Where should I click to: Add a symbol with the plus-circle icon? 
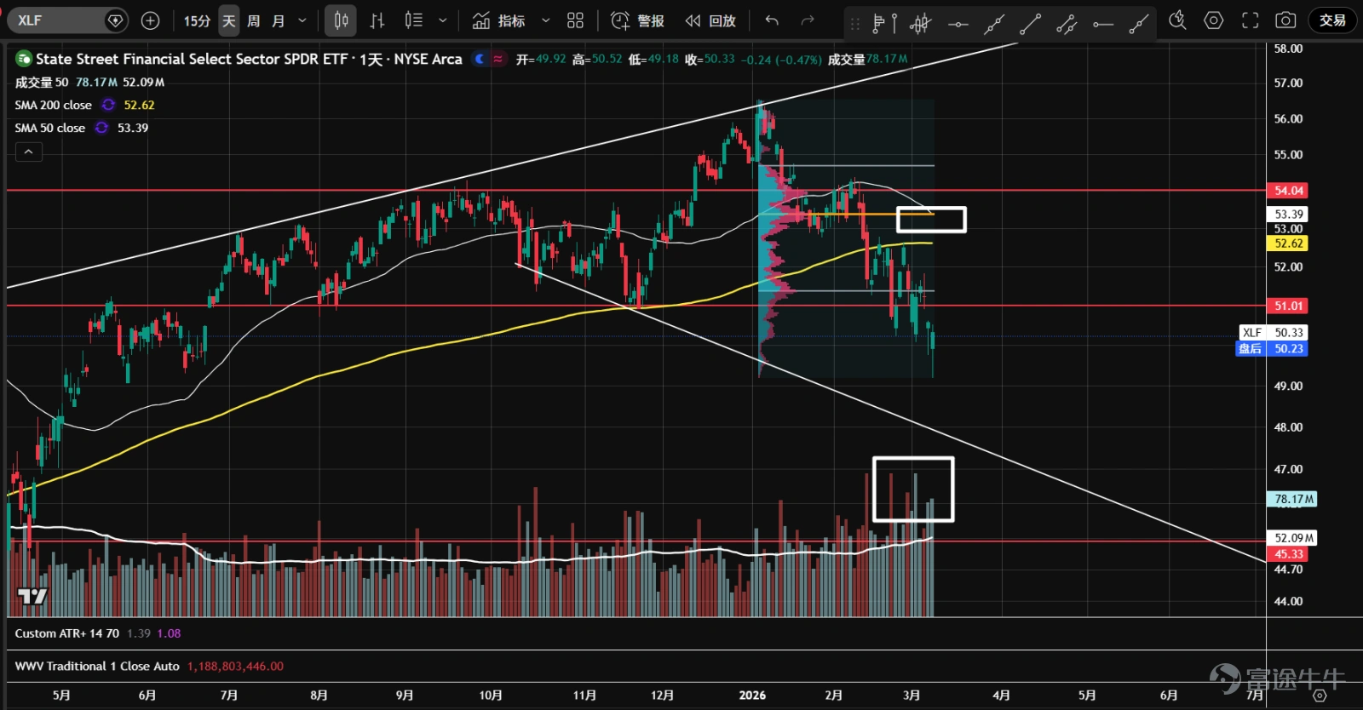click(x=150, y=20)
